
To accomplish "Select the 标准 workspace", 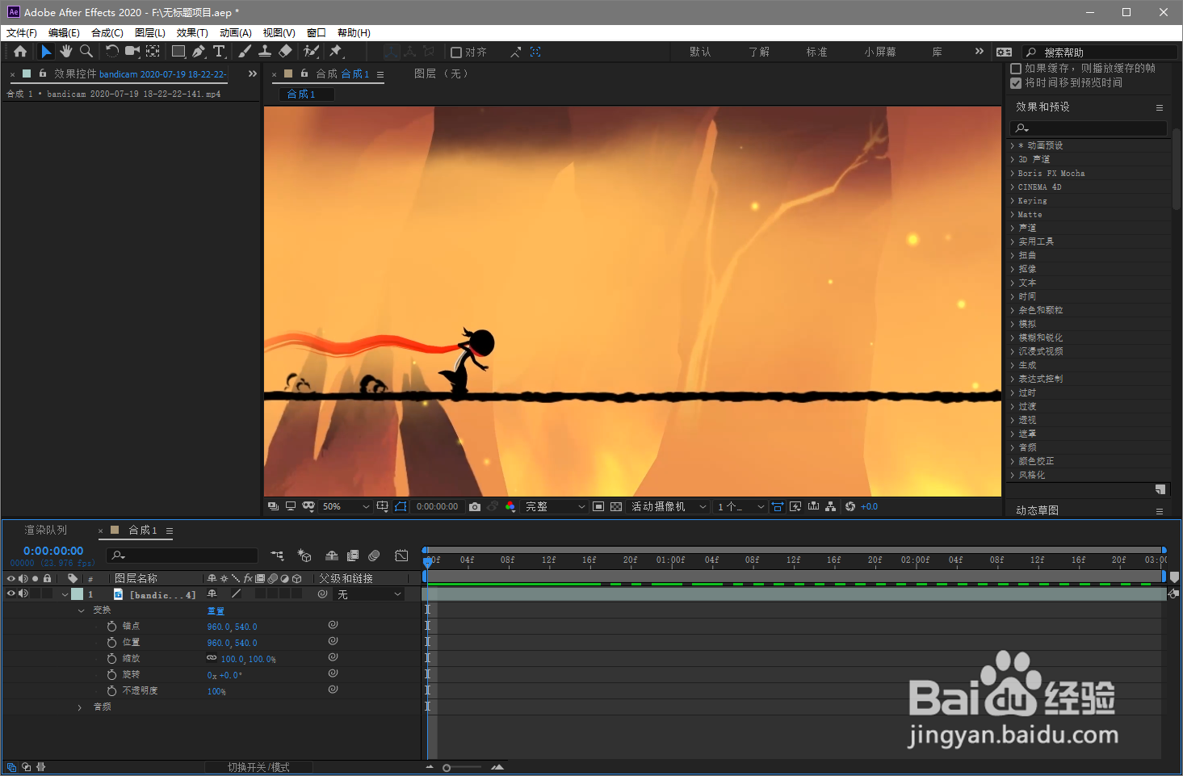I will [816, 52].
